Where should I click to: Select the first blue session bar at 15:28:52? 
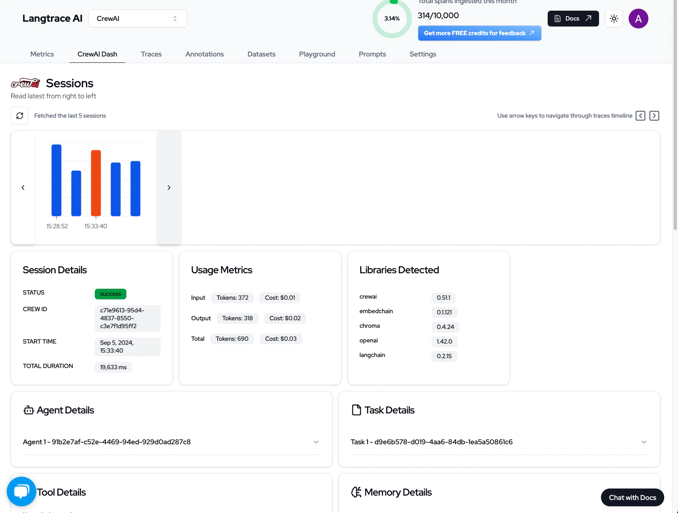click(56, 180)
